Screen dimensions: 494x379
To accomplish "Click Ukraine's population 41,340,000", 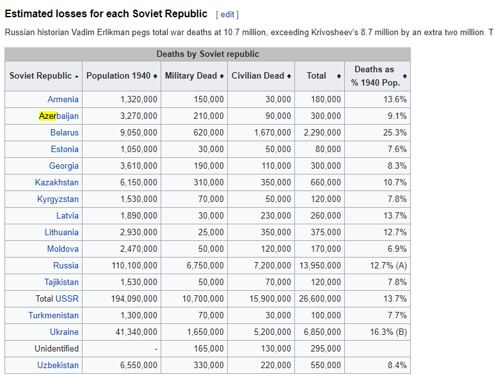I will click(136, 332).
